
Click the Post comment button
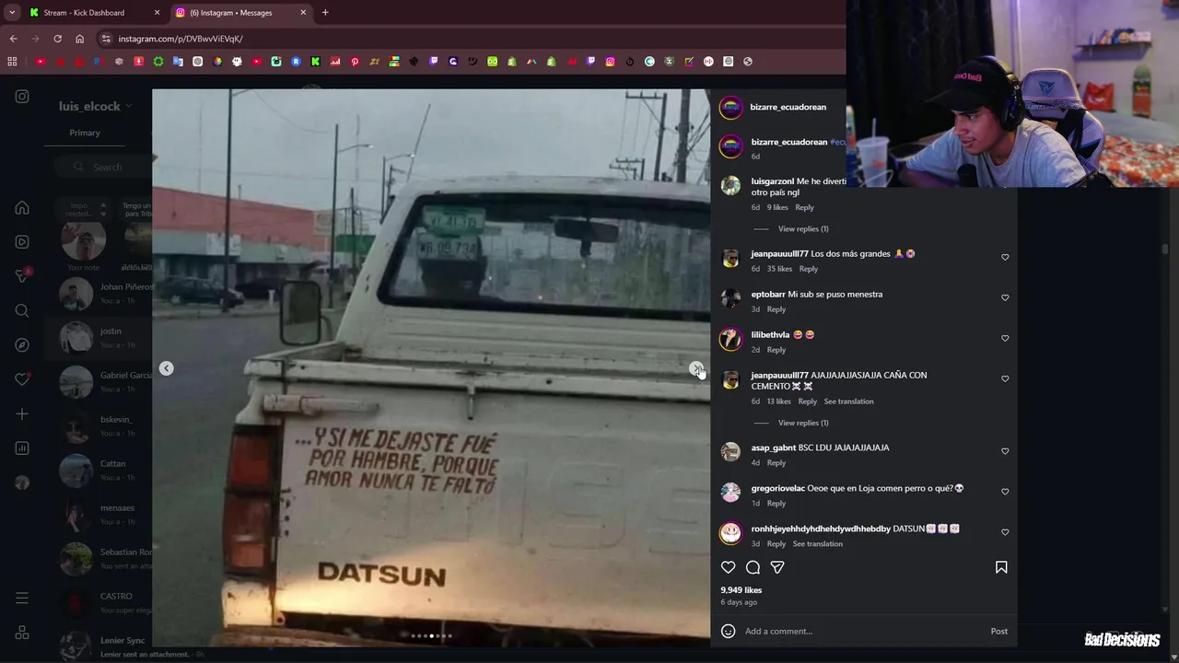click(998, 631)
